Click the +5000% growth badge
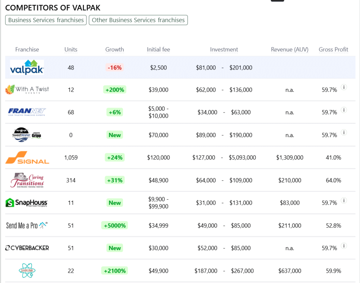The image size is (360, 283). coord(115,225)
